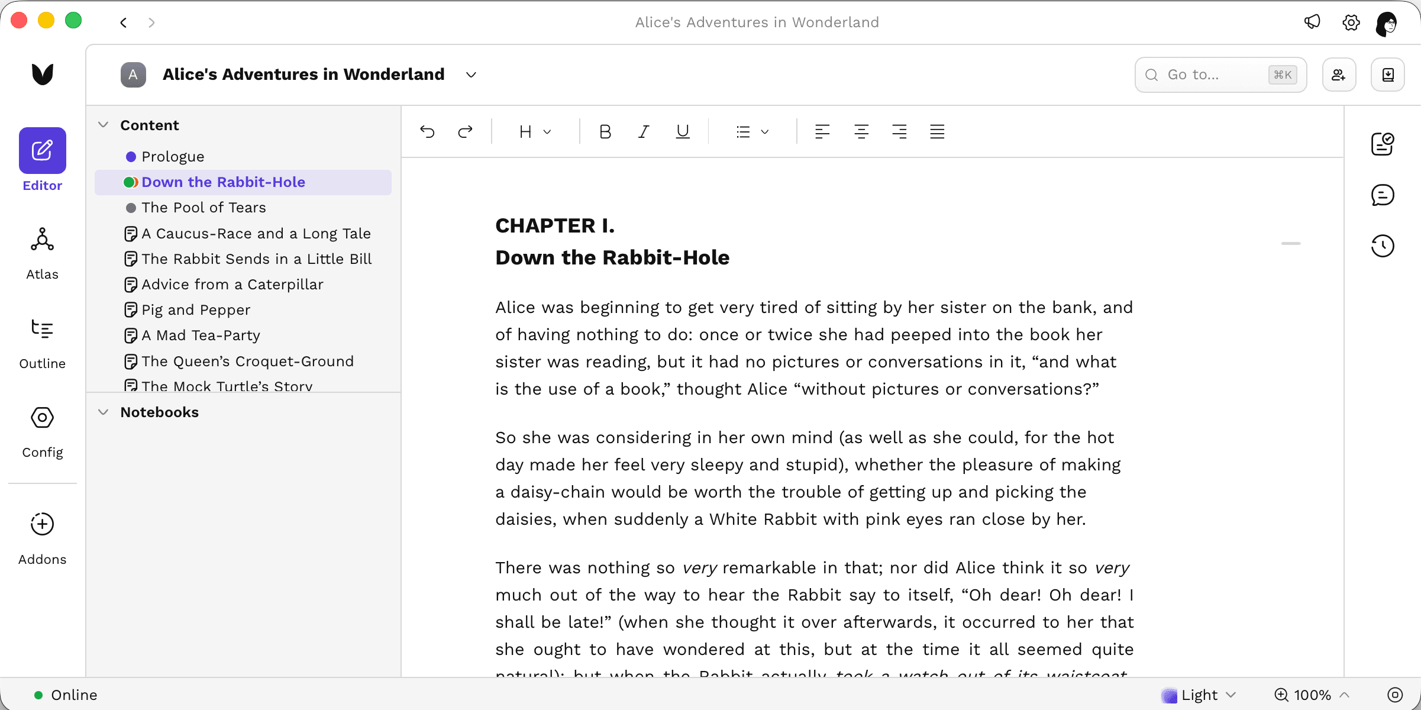
Task: Click the document icon beside Advice from a Caterpillar
Action: click(131, 285)
